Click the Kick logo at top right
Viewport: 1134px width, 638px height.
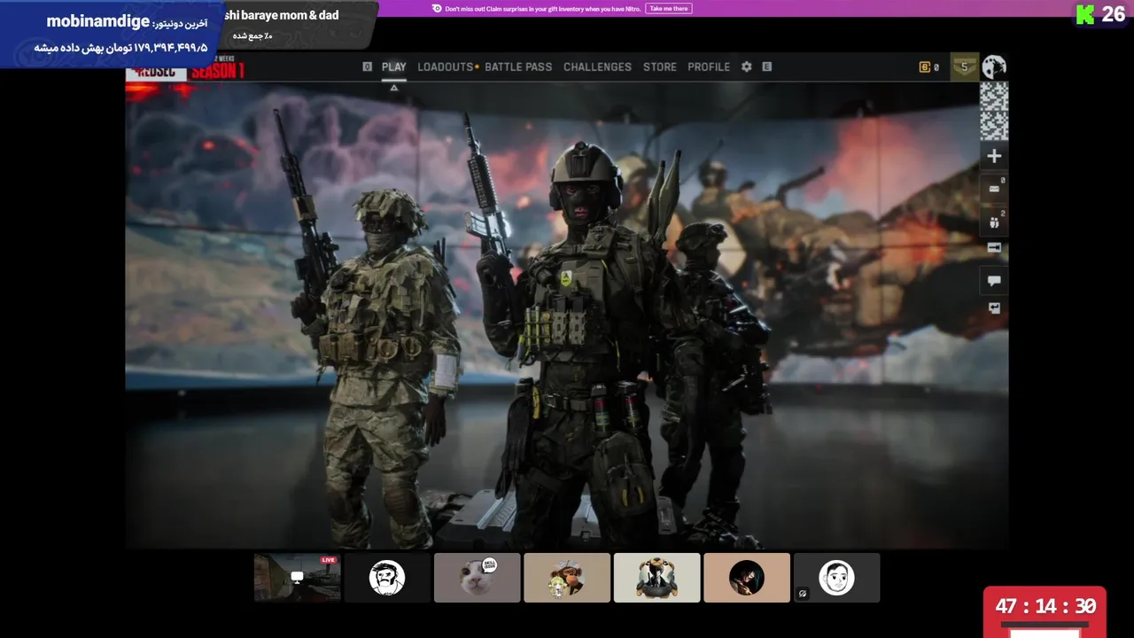pyautogui.click(x=1085, y=14)
